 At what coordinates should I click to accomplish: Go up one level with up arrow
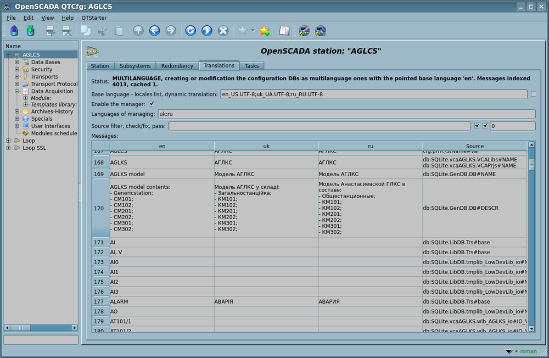click(138, 31)
